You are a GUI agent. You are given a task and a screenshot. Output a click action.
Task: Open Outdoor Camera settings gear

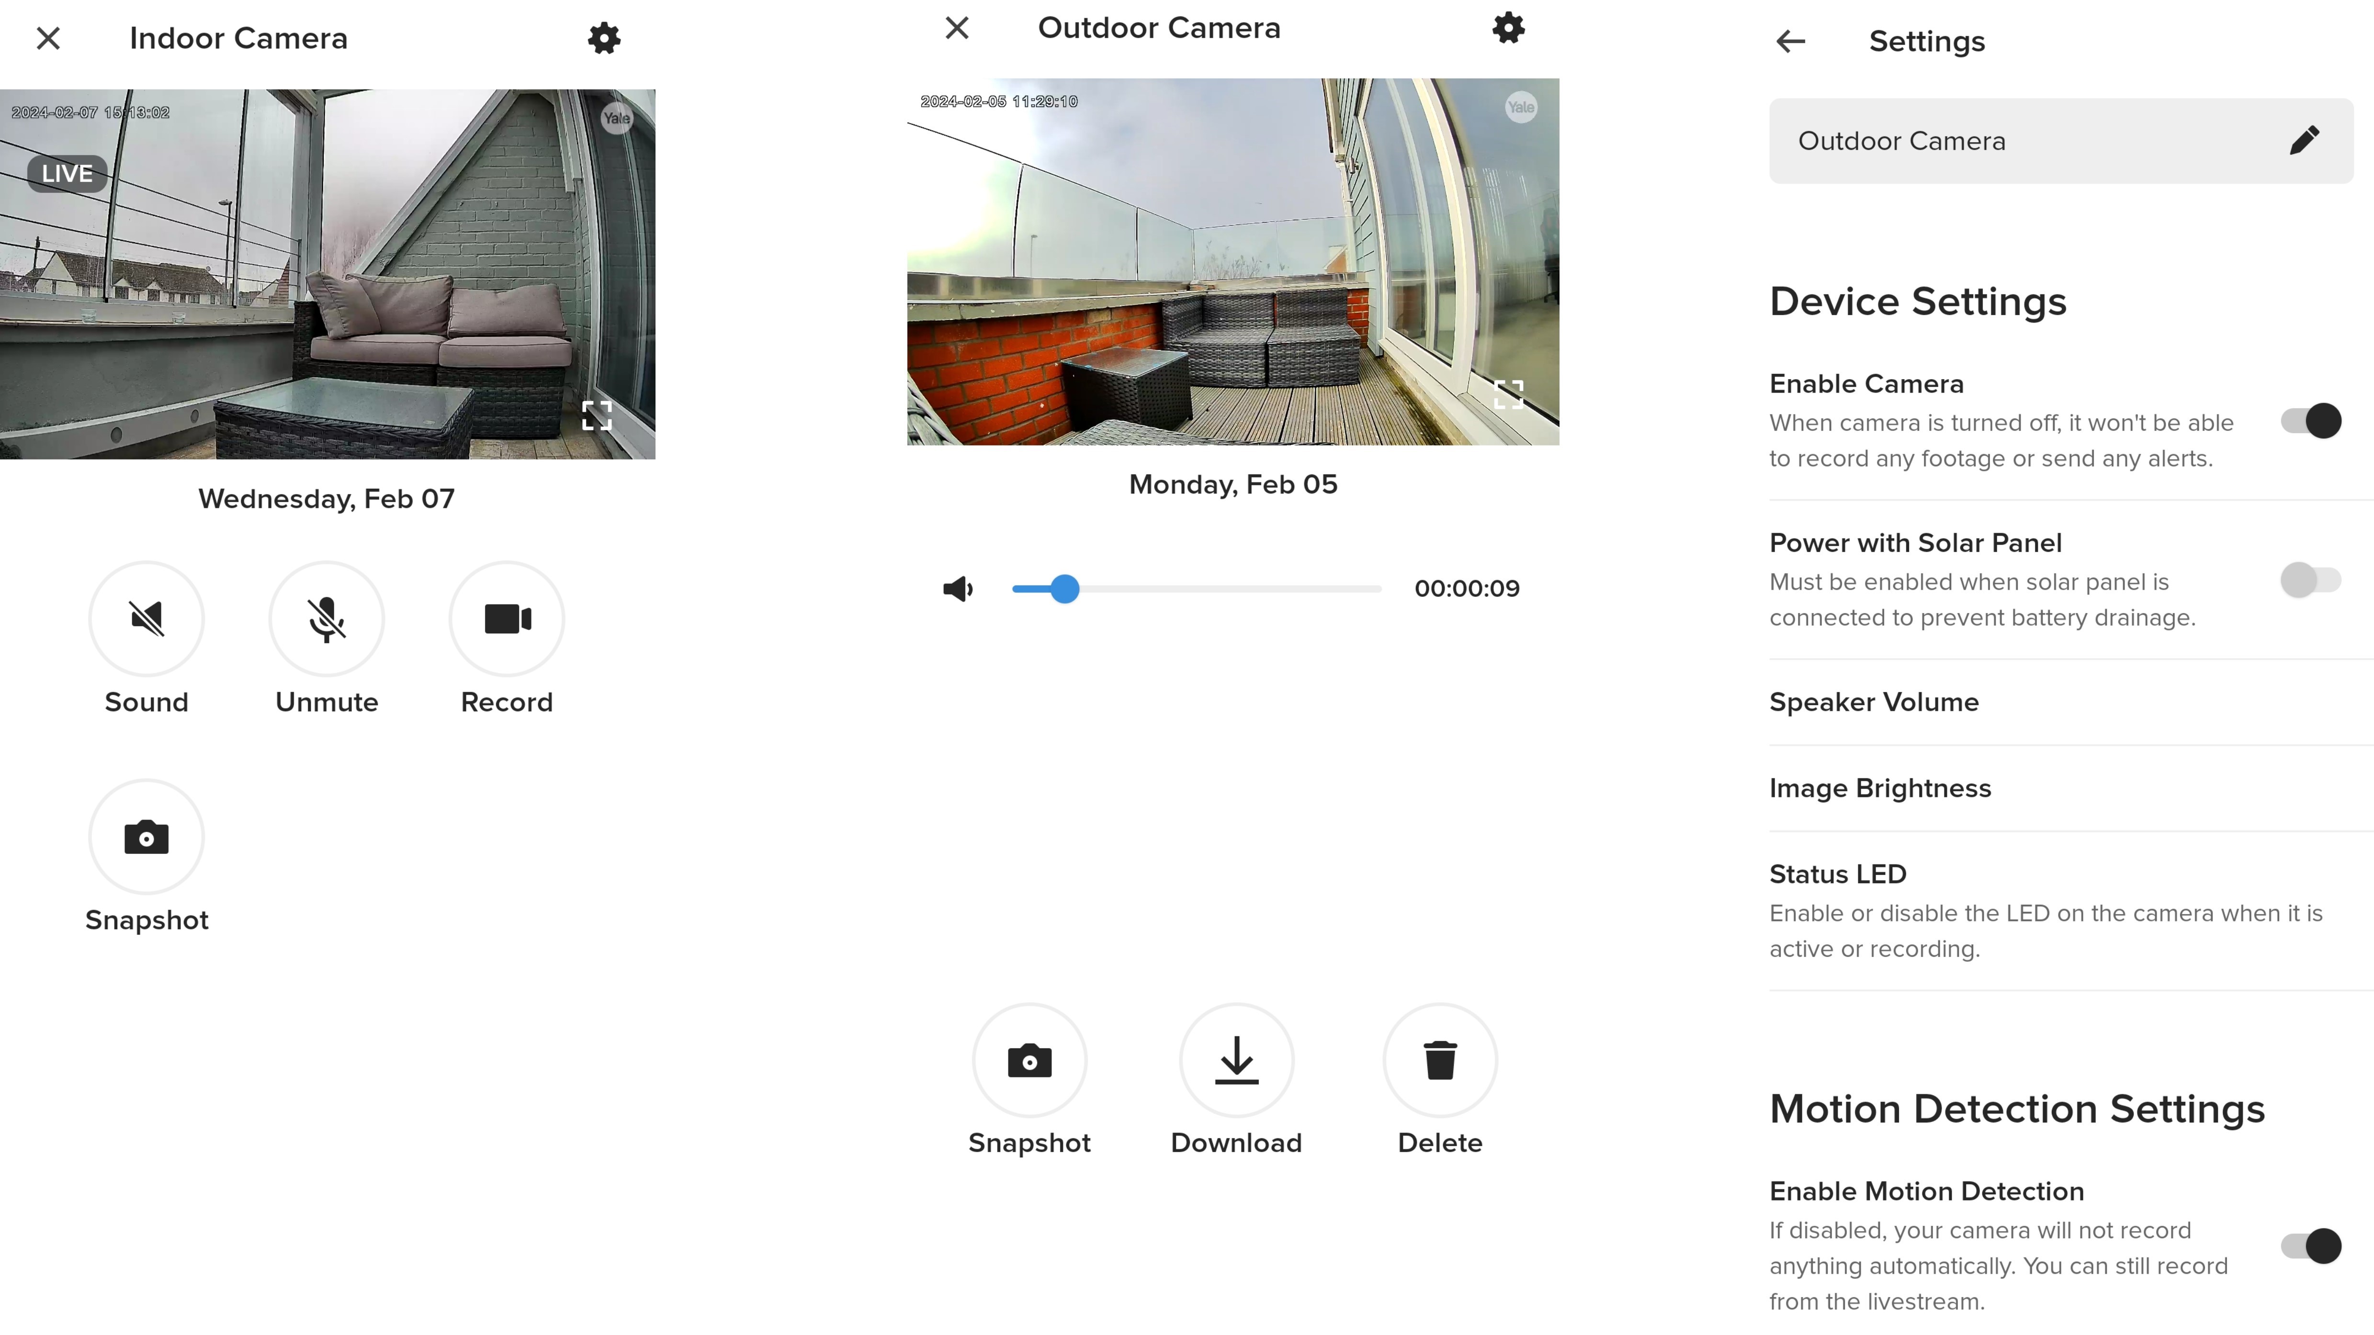point(1508,28)
